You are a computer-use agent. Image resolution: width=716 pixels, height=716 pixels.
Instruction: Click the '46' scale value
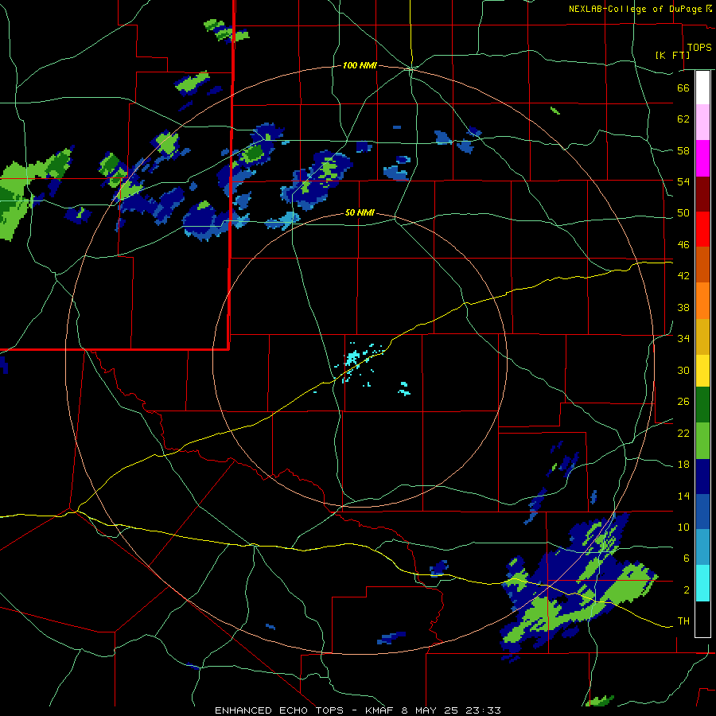[x=683, y=245]
